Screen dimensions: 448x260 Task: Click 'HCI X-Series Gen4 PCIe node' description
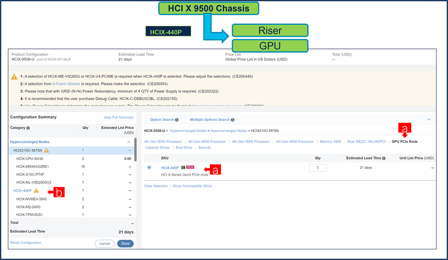[184, 175]
